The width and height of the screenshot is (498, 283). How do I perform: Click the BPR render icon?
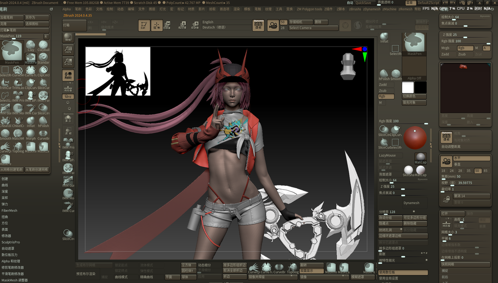68,37
